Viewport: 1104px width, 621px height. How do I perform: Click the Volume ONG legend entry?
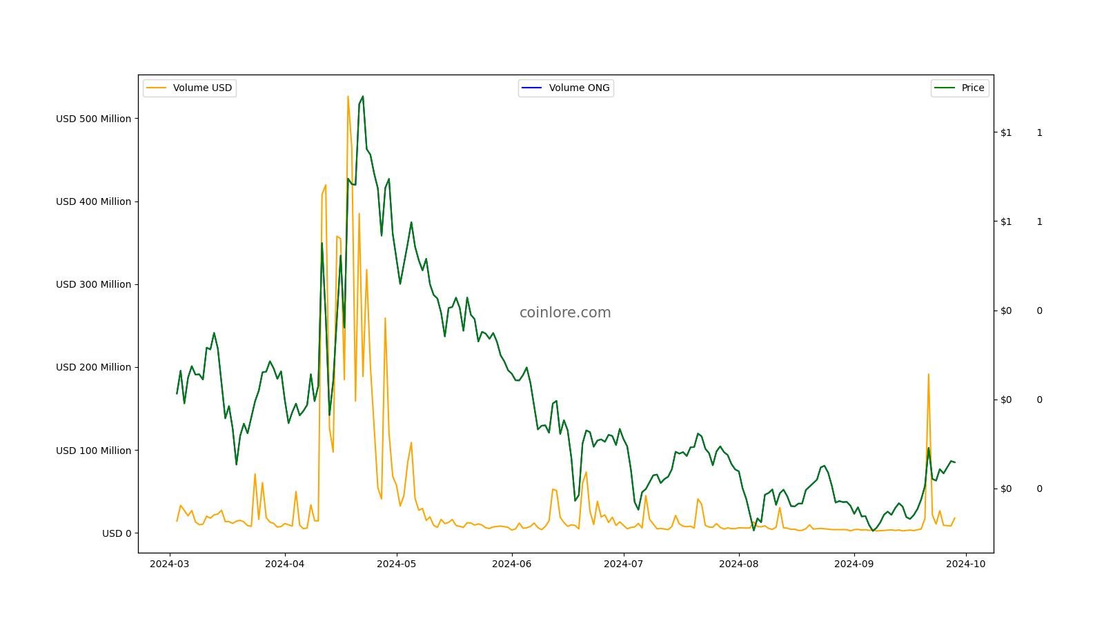(566, 88)
